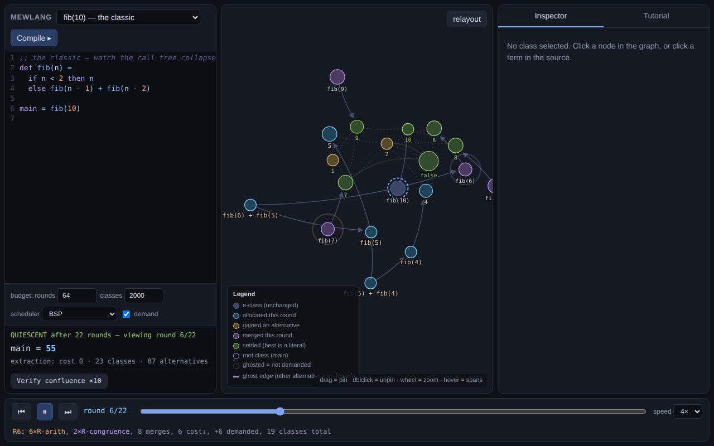This screenshot has width=714, height=446.
Task: Select the purple fib(6) node
Action: pos(465,169)
